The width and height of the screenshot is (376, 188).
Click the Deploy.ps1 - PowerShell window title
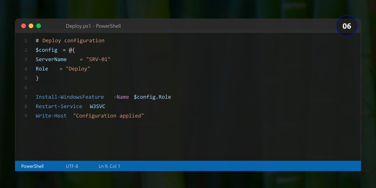pos(93,26)
